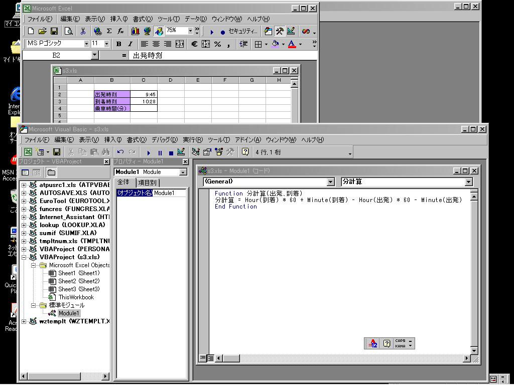Launch the Chart Wizard icon
Viewport: 514px width, 385px height.
135,31
